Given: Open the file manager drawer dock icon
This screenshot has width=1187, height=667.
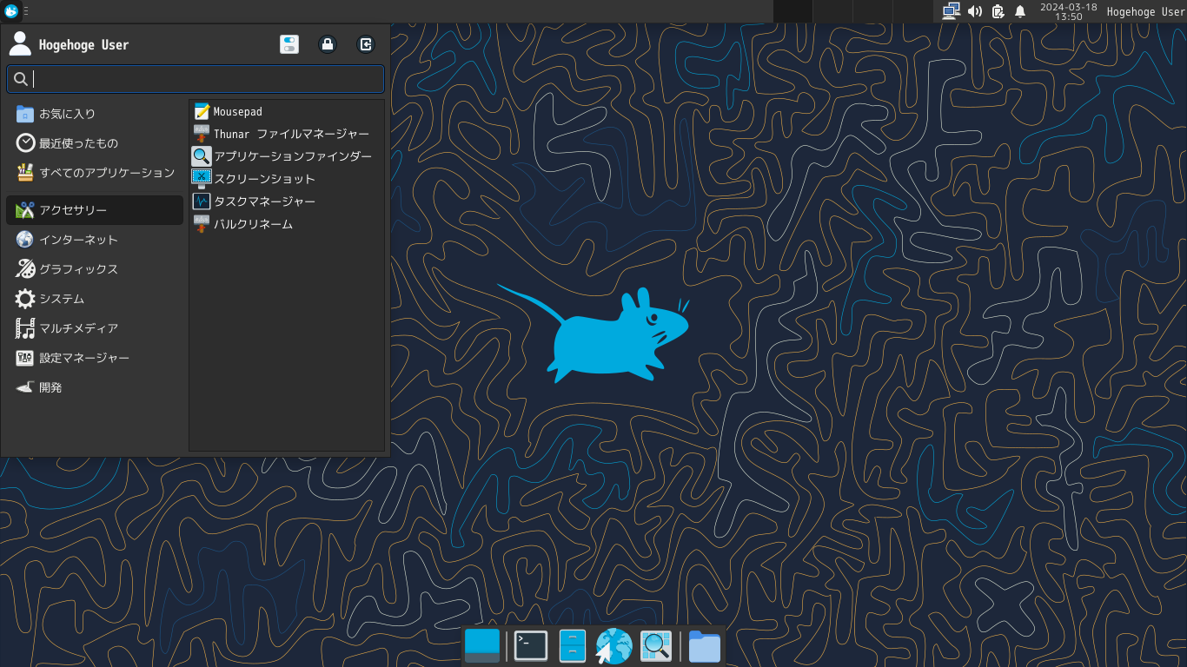Looking at the screenshot, I should [573, 645].
